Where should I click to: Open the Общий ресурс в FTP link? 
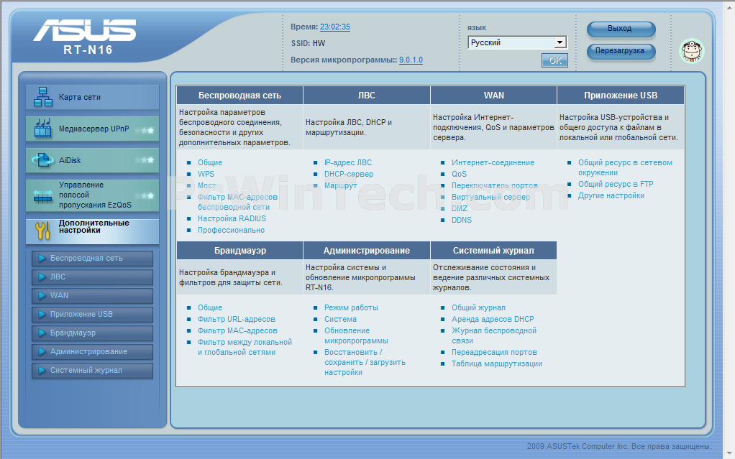tap(616, 184)
